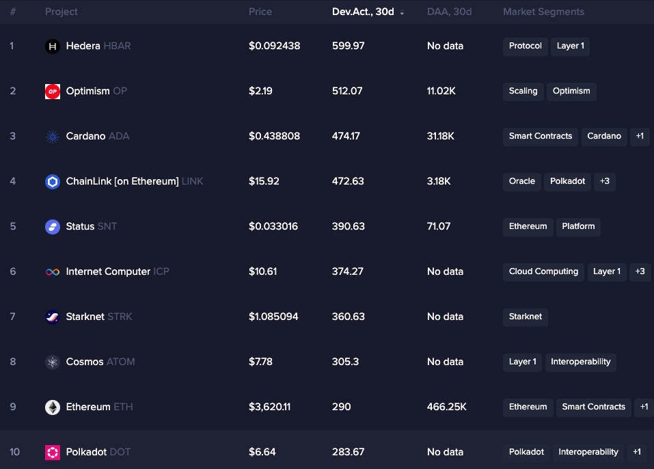Expand the +1 segments in Ethereum row
Viewport: 654px width, 469px height.
644,407
